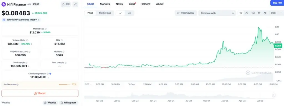Expand Why is HIFI's price up today
Screen dimensions: 284x106
[22, 20]
